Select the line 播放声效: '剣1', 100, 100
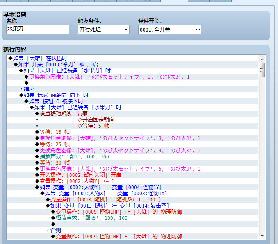Viewport: 278px width, 244px height. [132, 156]
